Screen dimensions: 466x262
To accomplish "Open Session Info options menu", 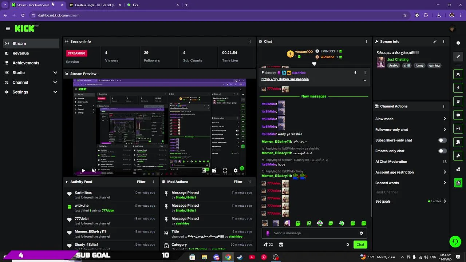I will pos(250,41).
